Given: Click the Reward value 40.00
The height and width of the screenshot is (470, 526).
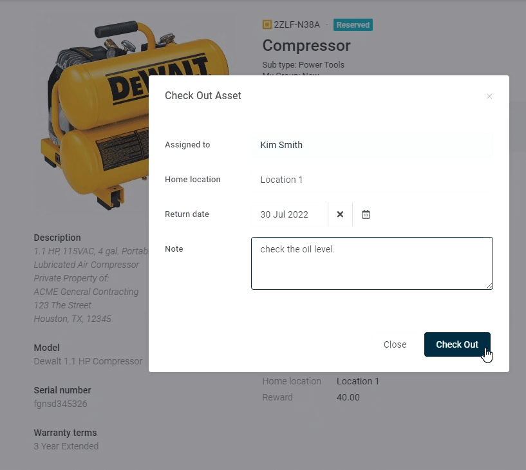Looking at the screenshot, I should coord(348,397).
